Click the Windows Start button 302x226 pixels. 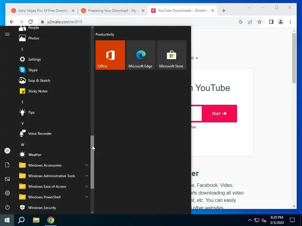coord(7,220)
